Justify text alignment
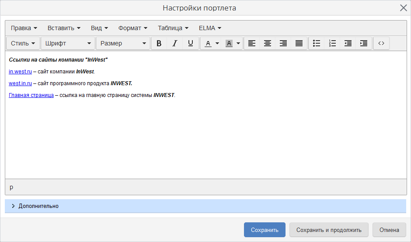 pos(299,43)
